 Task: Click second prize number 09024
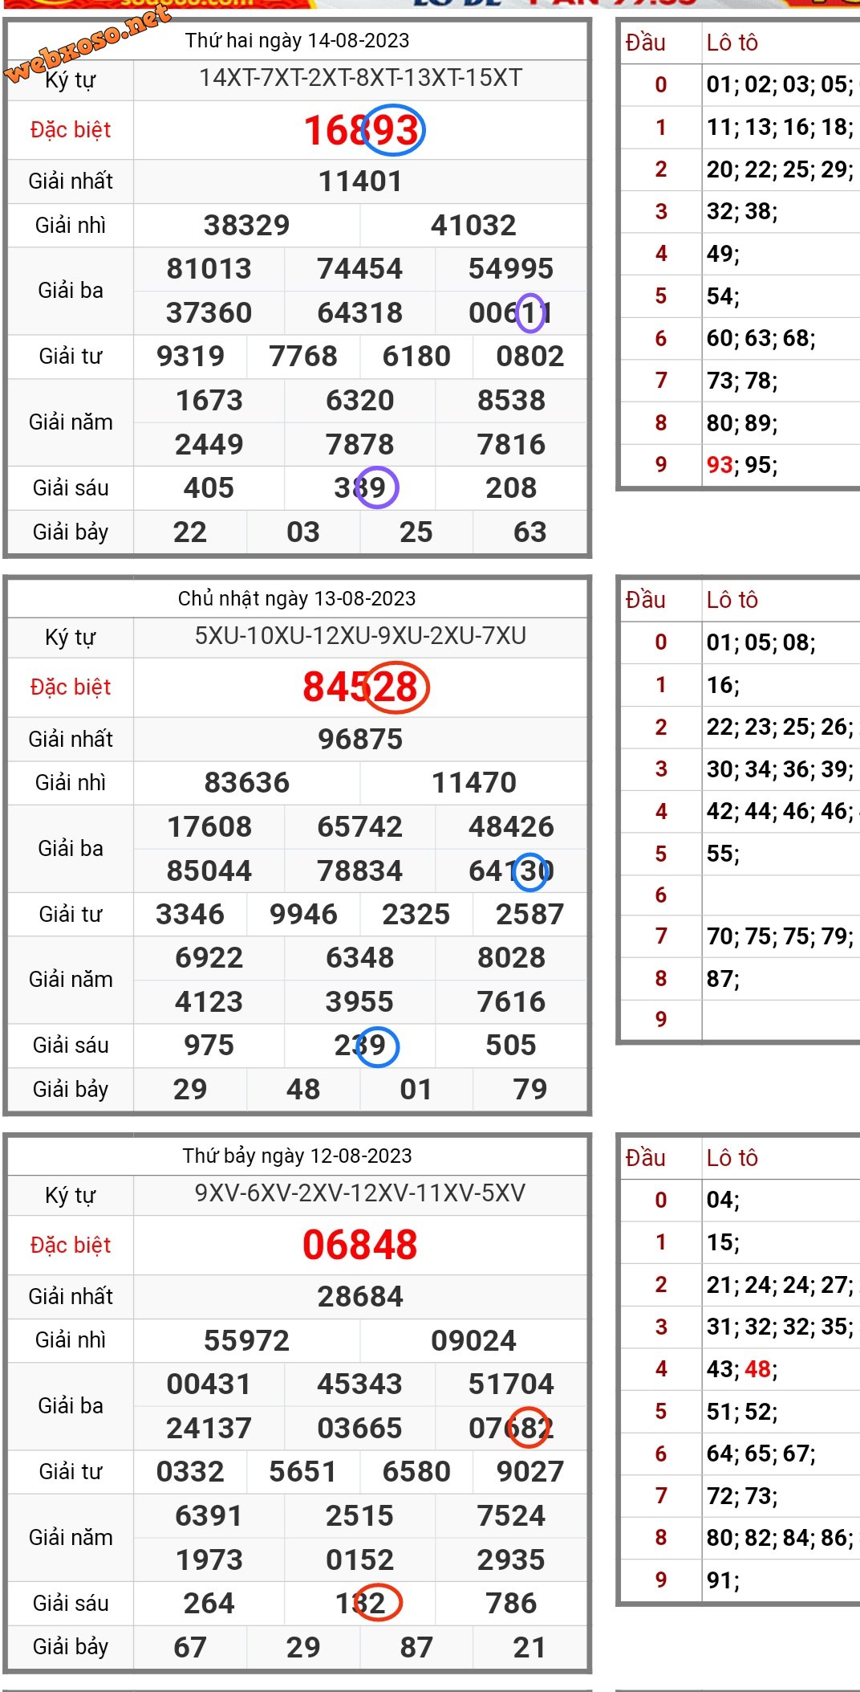tap(473, 1341)
